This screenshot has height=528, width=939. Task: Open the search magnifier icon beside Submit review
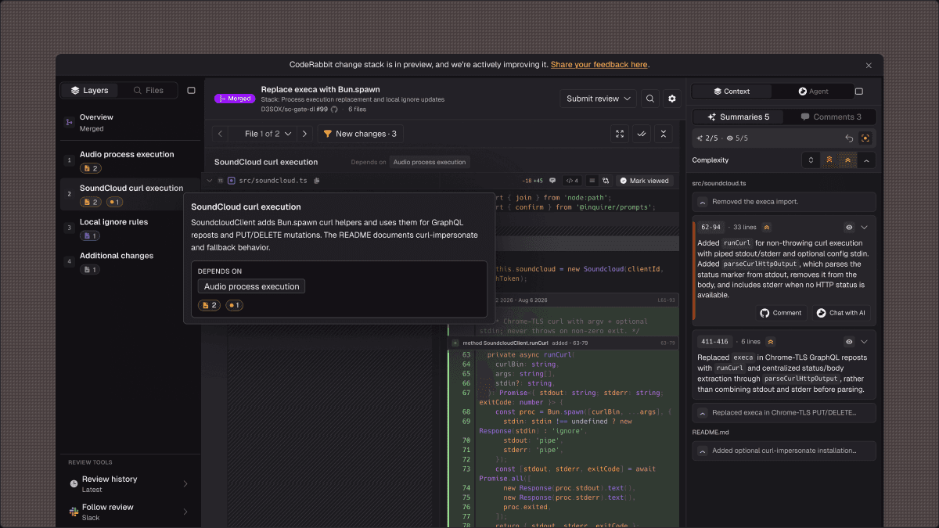pyautogui.click(x=650, y=99)
